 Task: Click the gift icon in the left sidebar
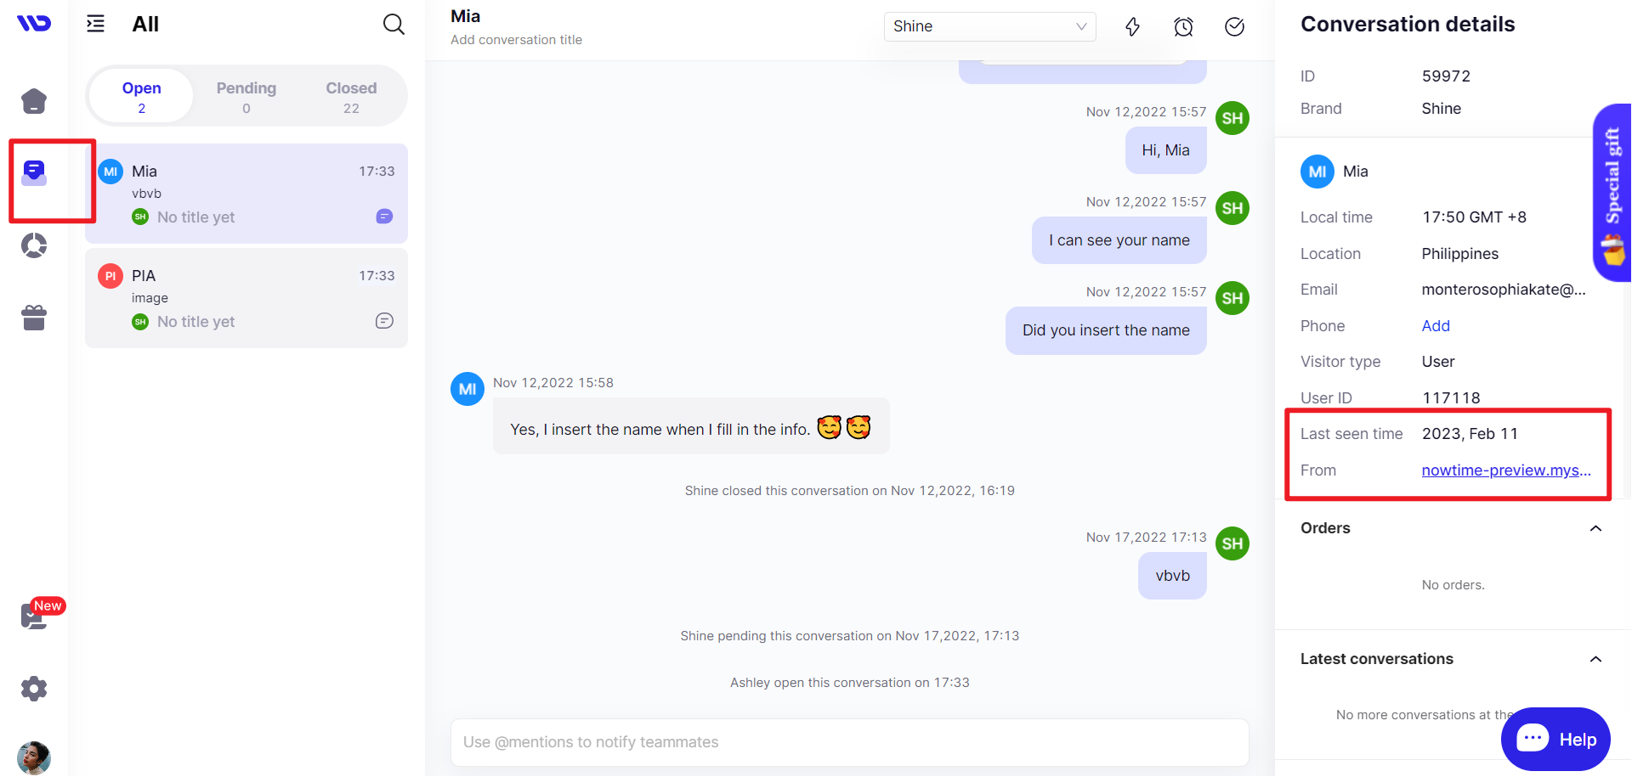tap(34, 317)
